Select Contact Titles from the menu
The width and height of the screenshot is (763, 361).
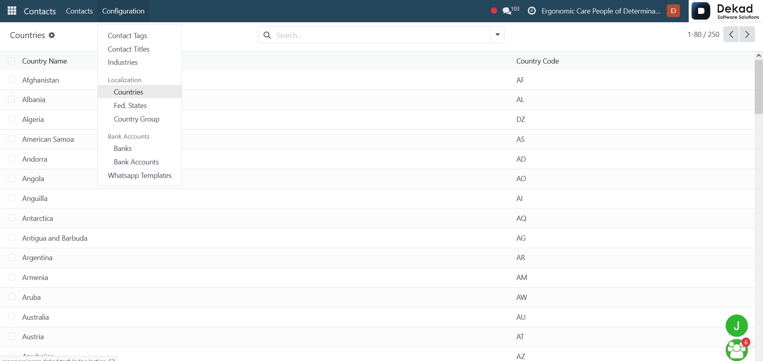(139, 49)
